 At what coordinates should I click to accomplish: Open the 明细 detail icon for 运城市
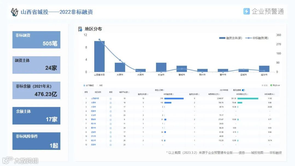point(111,132)
